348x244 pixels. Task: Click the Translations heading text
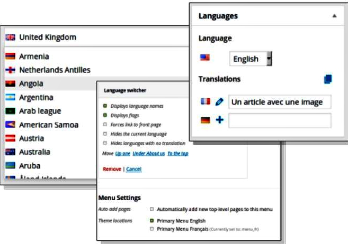[219, 79]
